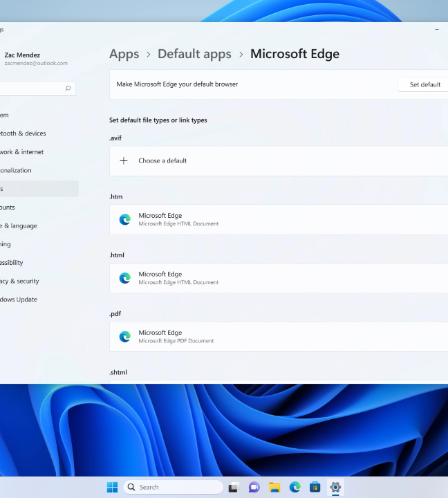Launch Microsoft Edge from the taskbar
448x498 pixels.
[x=295, y=487]
